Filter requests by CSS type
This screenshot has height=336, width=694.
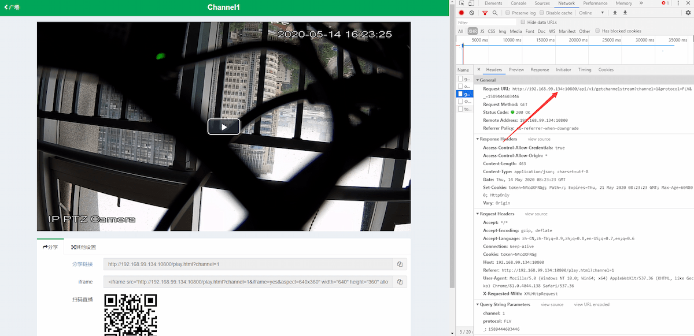coord(492,31)
